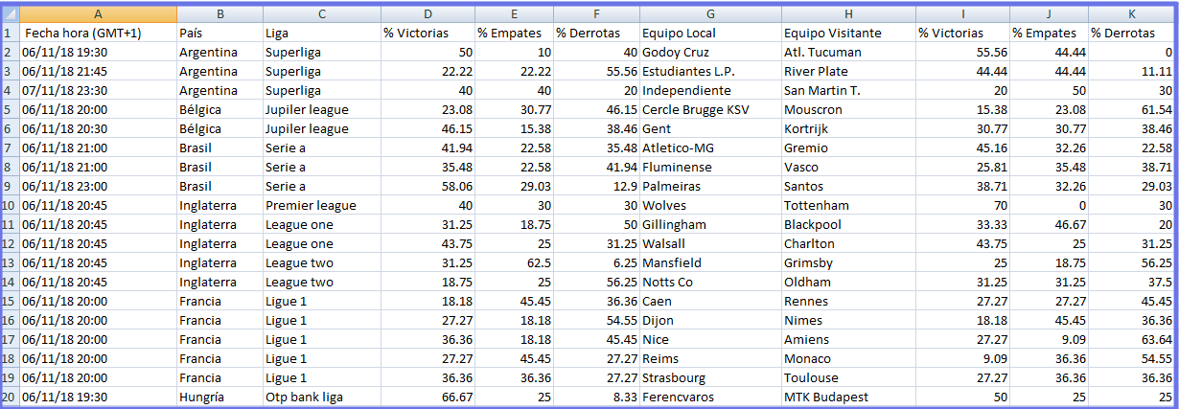Select the cell with 'Atletico-MG'
This screenshot has width=1179, height=409.
point(710,148)
